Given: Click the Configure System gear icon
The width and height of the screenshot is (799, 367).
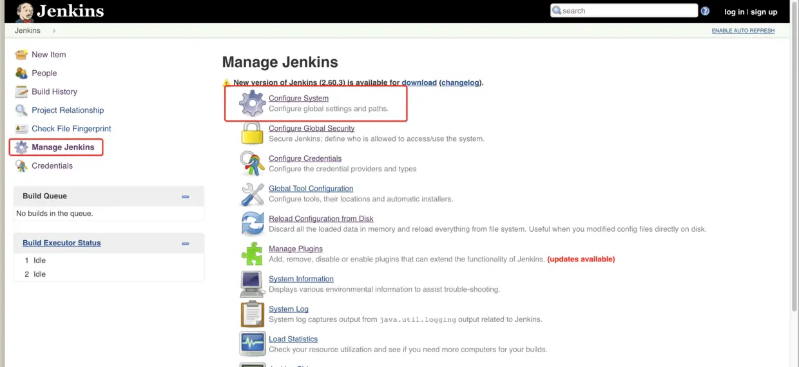Looking at the screenshot, I should [x=252, y=103].
